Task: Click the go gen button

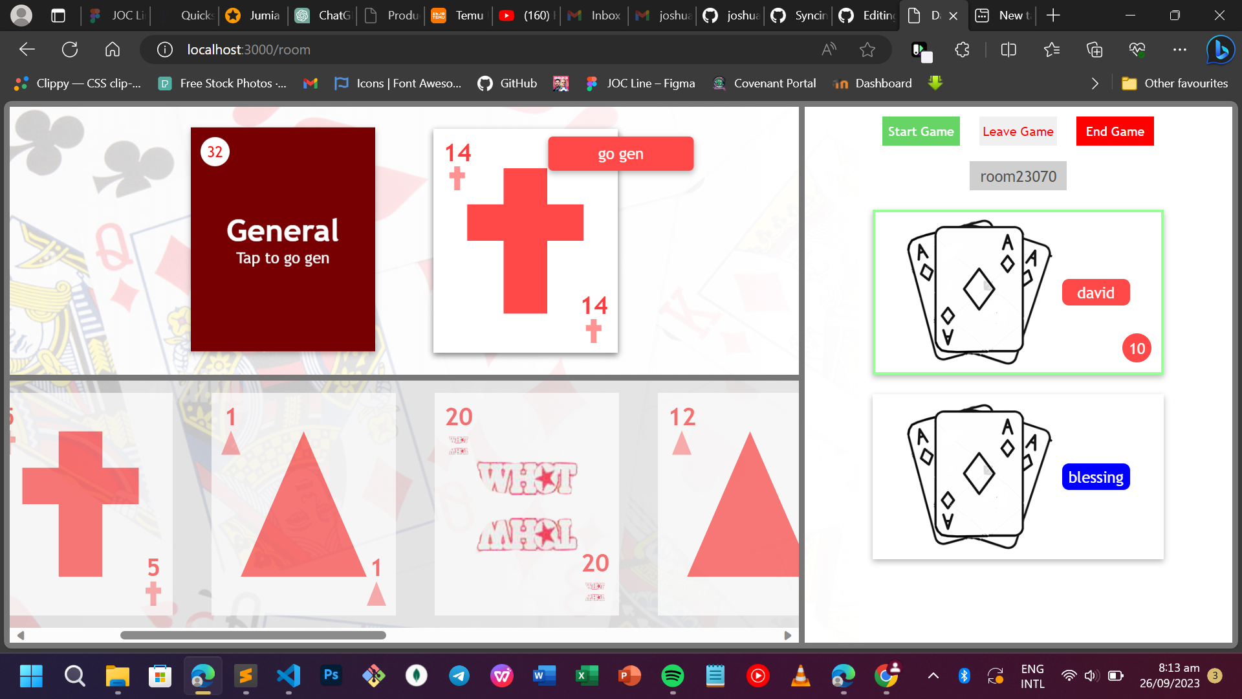Action: pyautogui.click(x=620, y=154)
